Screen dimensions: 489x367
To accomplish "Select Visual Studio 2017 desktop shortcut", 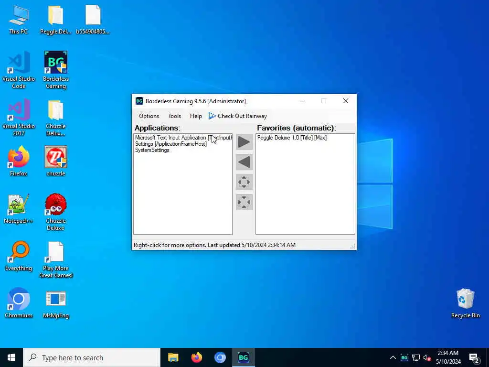I will 19,118.
